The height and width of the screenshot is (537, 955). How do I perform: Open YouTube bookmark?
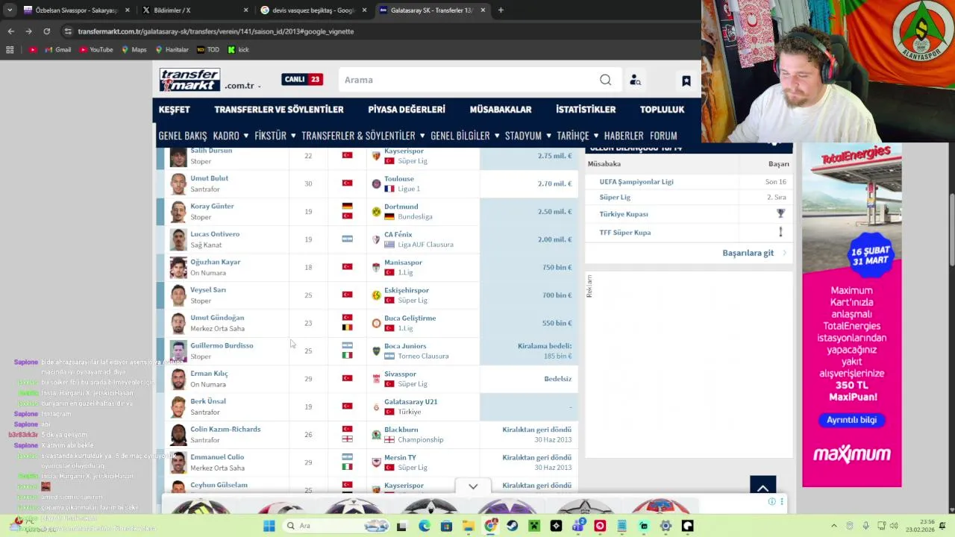click(95, 50)
